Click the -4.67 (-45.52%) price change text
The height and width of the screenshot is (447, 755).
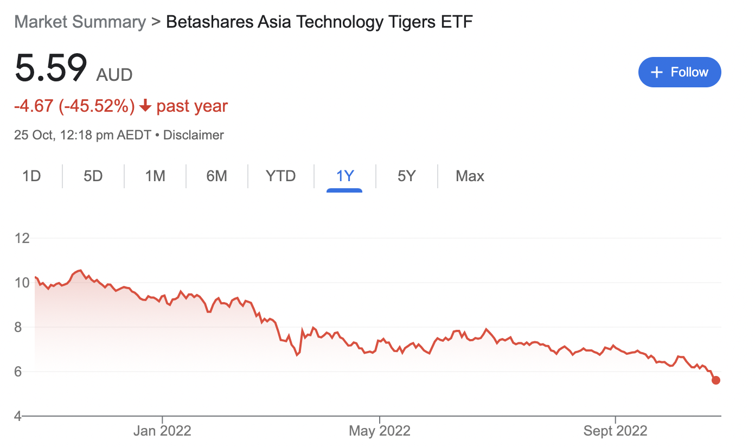74,106
